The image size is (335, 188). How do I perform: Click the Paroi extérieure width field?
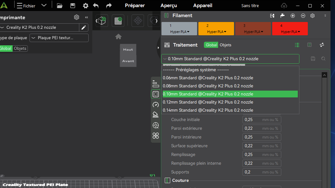[262, 128]
